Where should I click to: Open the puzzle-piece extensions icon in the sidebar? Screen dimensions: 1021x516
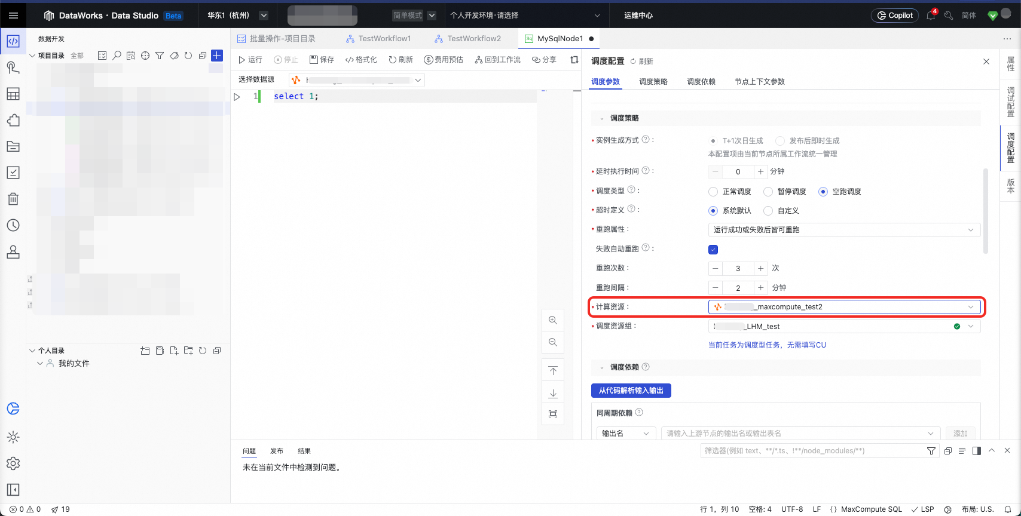pos(13,120)
